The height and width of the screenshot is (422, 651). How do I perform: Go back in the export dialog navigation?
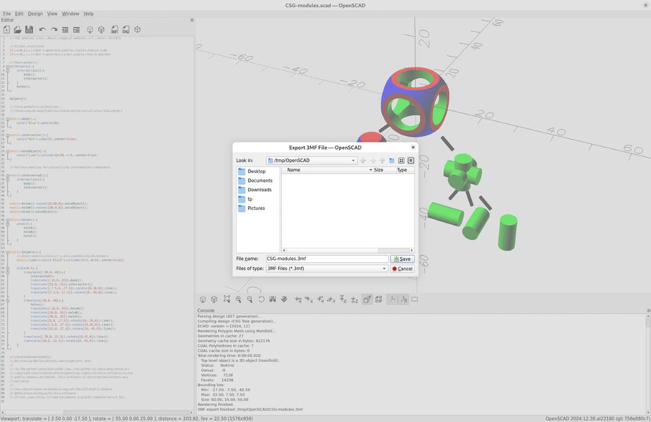point(364,161)
